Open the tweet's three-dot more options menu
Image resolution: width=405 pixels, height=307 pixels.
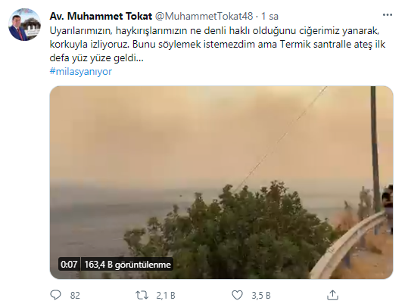387,15
